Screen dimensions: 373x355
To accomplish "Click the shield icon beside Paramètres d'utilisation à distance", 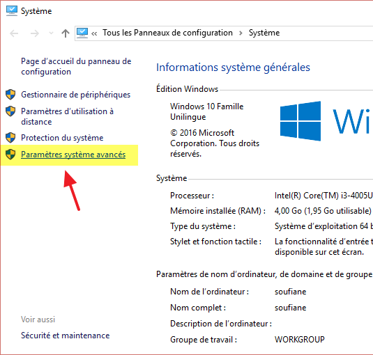I will coord(10,111).
